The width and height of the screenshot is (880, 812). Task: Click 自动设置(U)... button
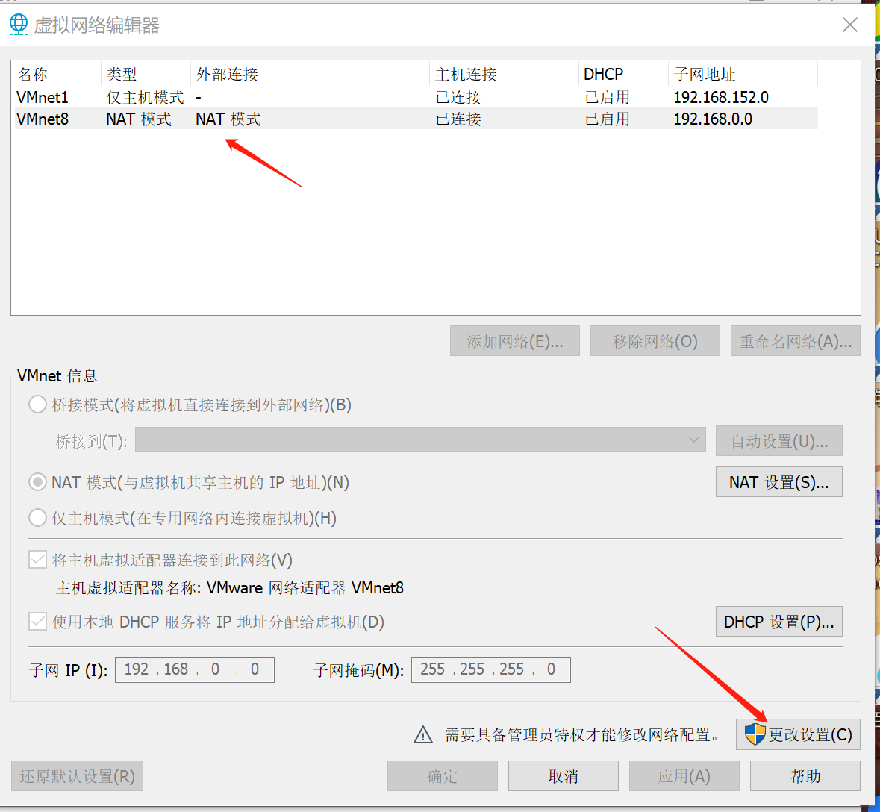tap(779, 440)
